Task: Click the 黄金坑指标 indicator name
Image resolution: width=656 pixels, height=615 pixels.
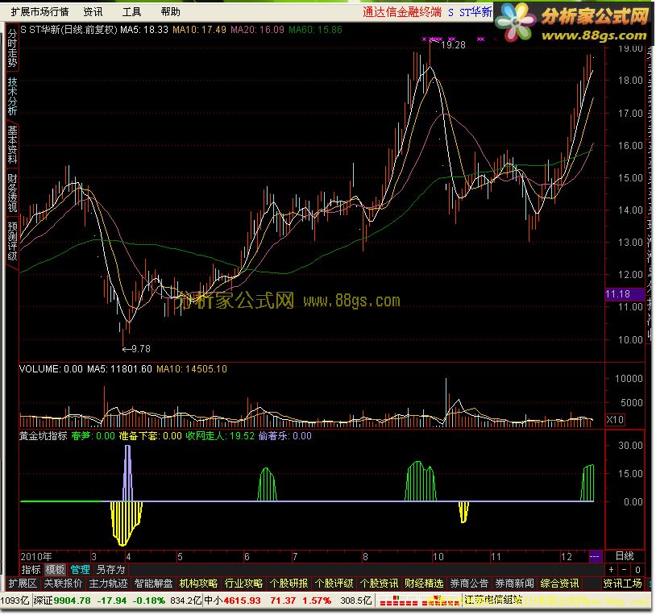Action: (43, 436)
